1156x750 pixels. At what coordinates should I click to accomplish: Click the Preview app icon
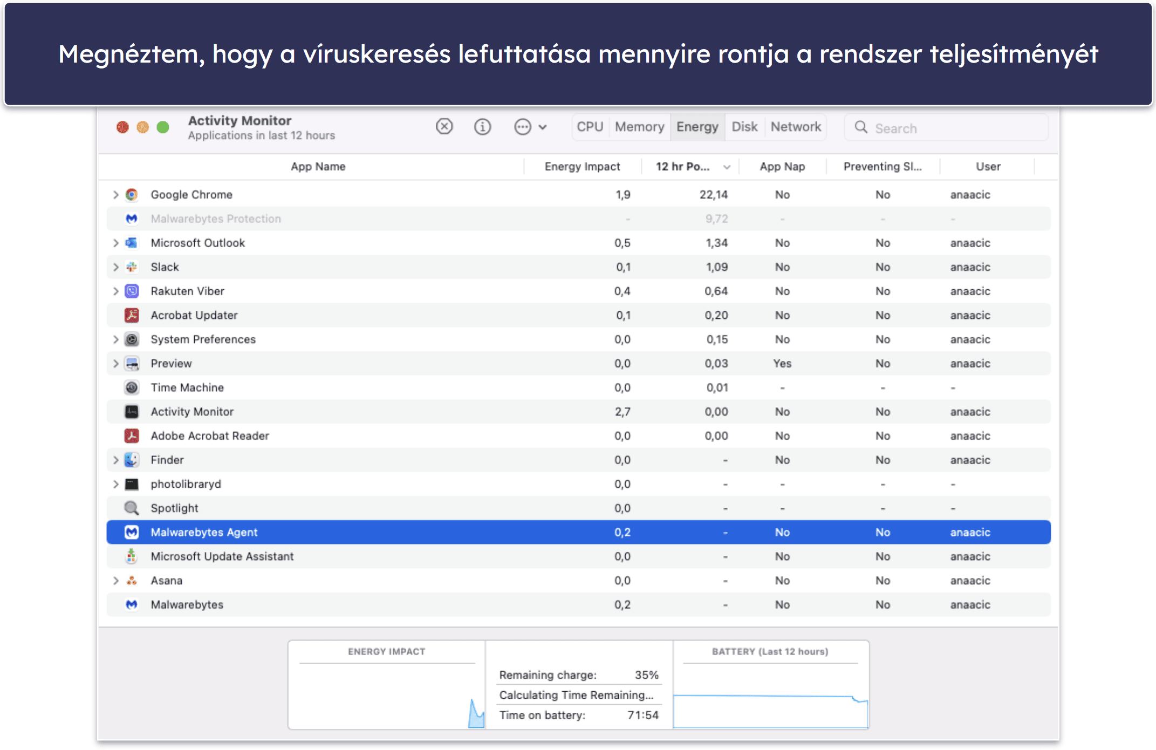[132, 363]
